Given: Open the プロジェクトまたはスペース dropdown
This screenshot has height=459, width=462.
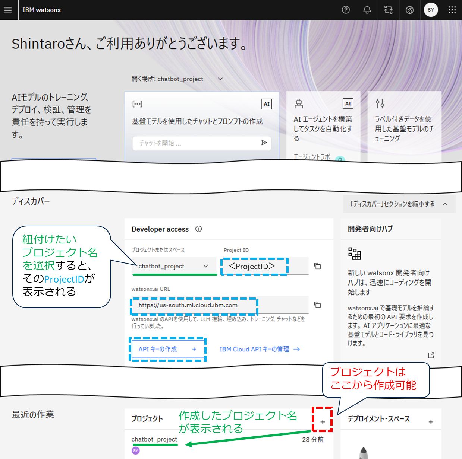Looking at the screenshot, I should [174, 266].
